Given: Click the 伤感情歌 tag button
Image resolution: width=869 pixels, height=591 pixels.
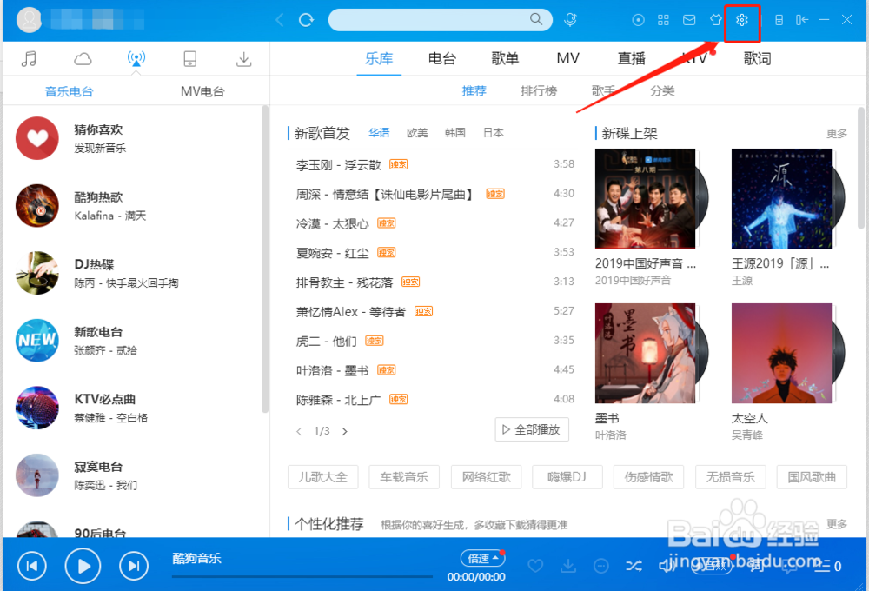Looking at the screenshot, I should pos(648,477).
